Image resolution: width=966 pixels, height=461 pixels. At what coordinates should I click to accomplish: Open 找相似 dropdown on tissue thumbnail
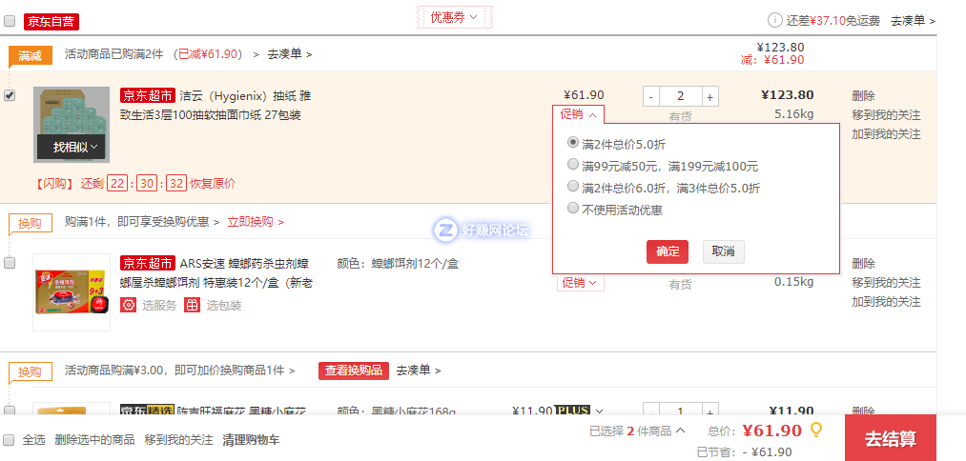pyautogui.click(x=72, y=147)
